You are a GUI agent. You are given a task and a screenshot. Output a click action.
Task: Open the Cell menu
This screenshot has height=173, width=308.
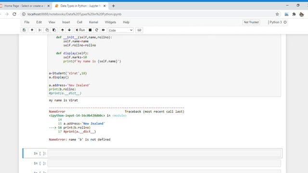click(79, 22)
